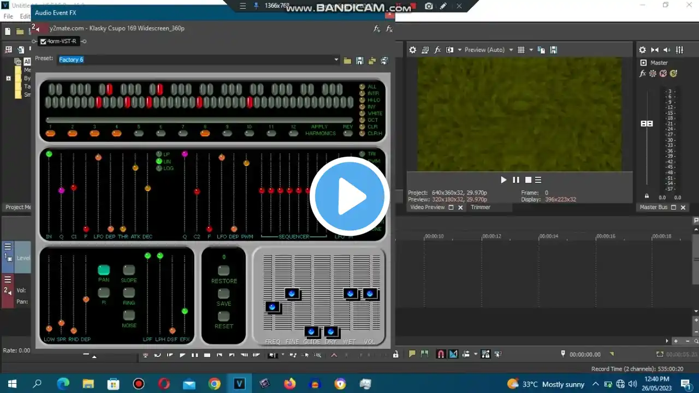Open Google Chrome from the taskbar
Image resolution: width=699 pixels, height=393 pixels.
(x=214, y=384)
